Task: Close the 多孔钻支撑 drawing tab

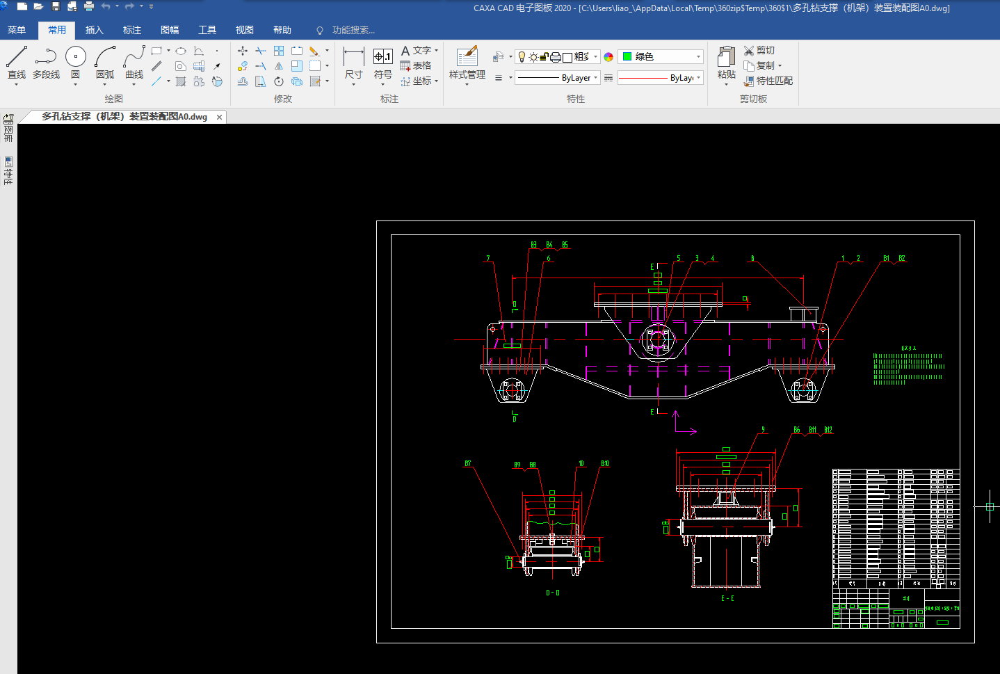Action: click(x=220, y=117)
